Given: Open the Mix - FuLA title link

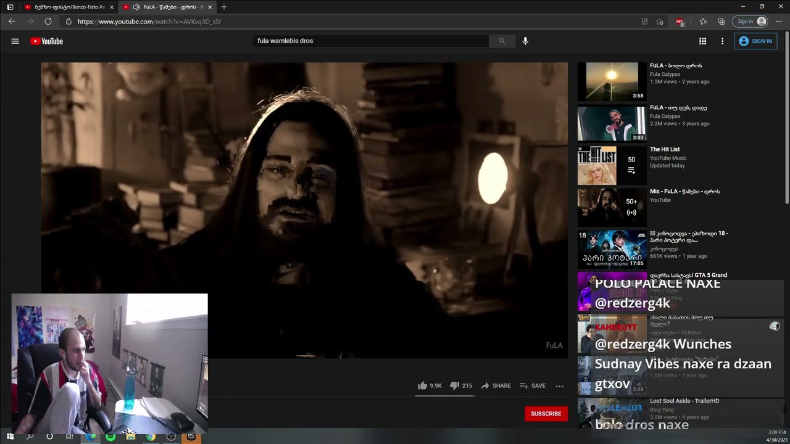Looking at the screenshot, I should click(x=685, y=191).
